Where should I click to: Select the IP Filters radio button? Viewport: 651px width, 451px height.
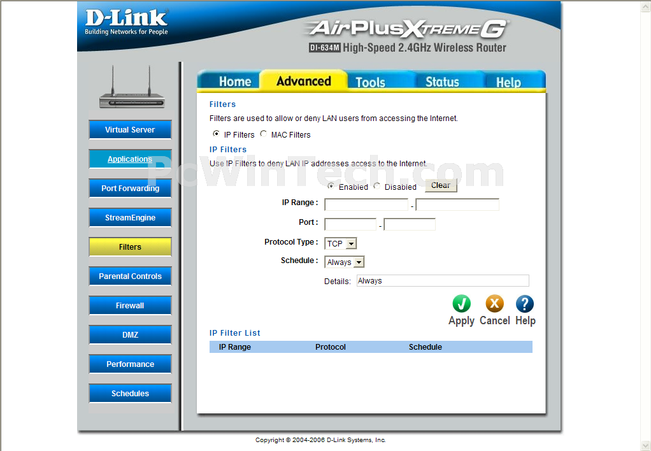pos(216,134)
